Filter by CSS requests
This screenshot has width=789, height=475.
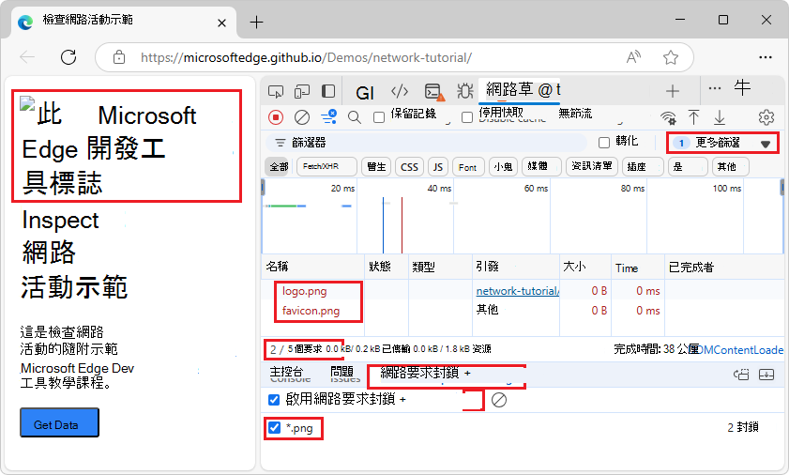(409, 167)
